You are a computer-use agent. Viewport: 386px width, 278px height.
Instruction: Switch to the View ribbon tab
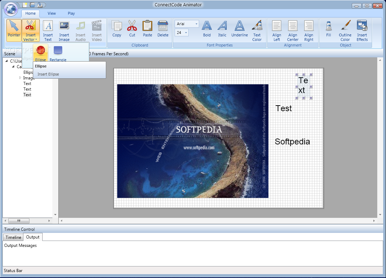coord(52,13)
